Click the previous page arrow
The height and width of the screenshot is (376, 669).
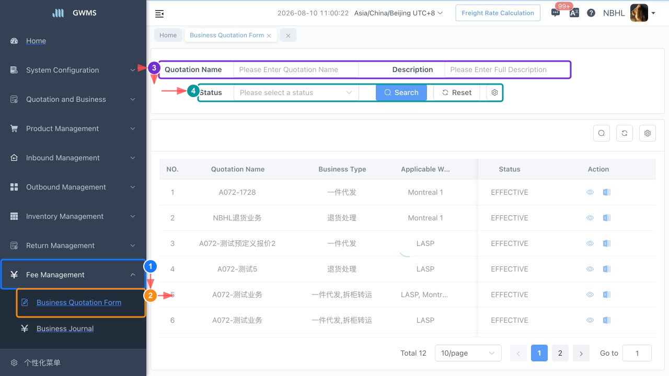pyautogui.click(x=518, y=353)
